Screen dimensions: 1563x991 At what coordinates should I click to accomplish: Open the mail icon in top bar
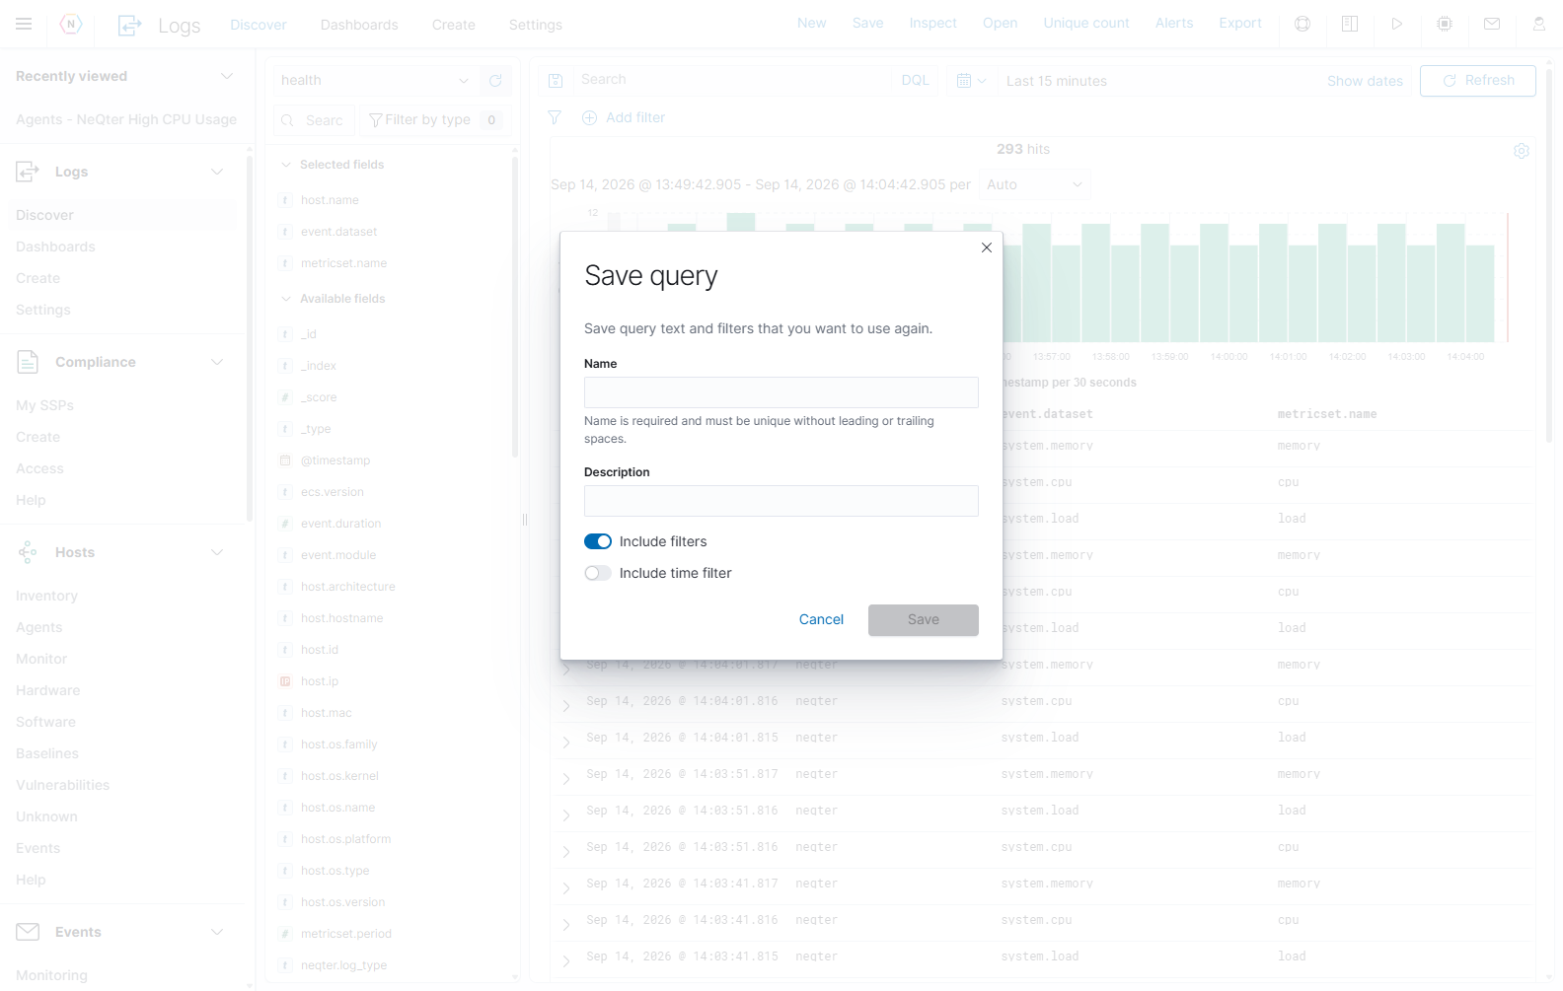pyautogui.click(x=1492, y=24)
